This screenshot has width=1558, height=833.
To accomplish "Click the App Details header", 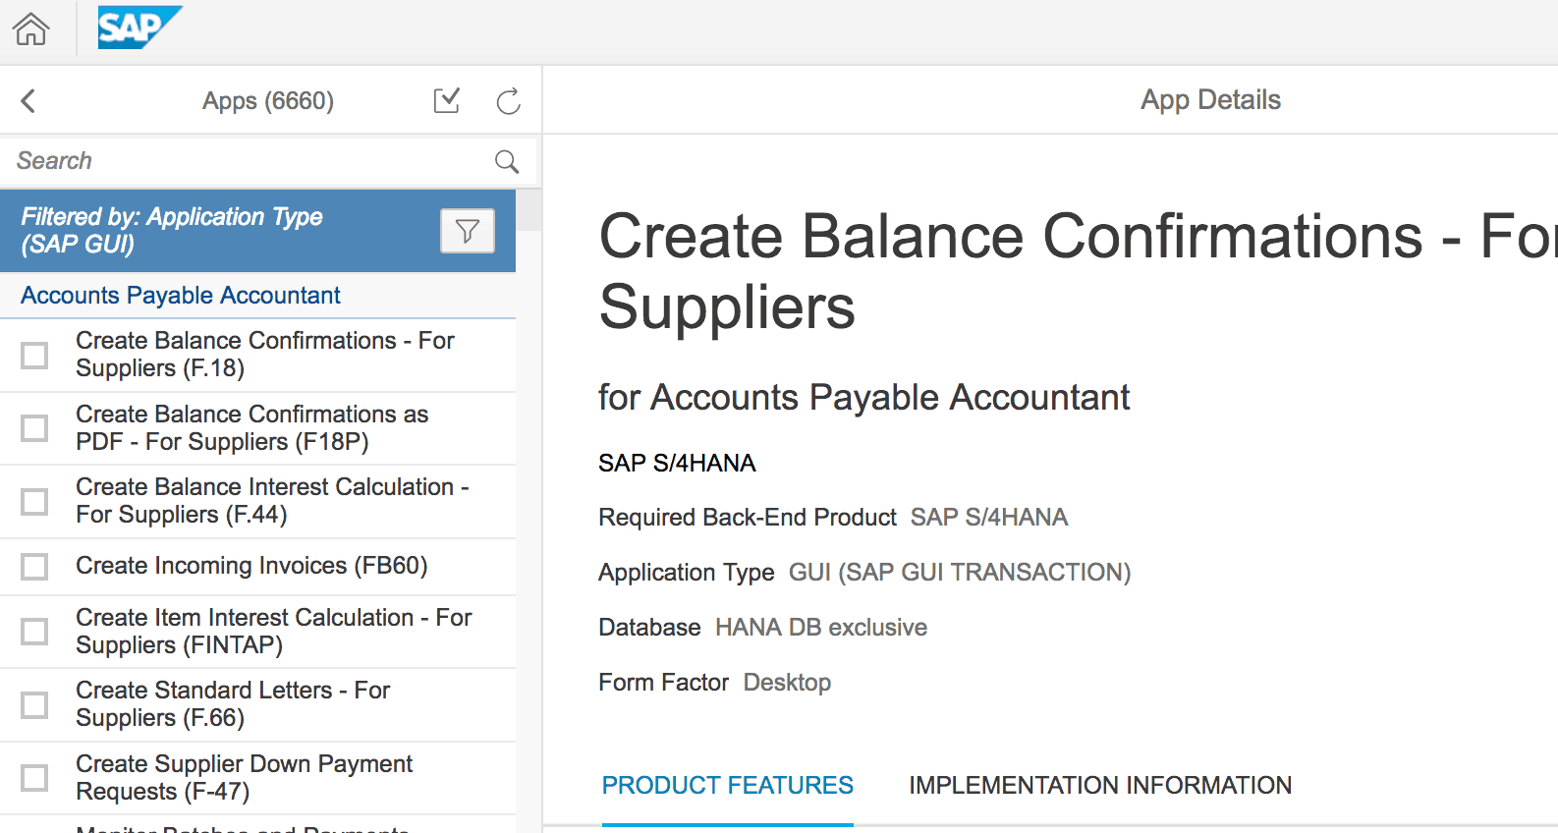I will pyautogui.click(x=1210, y=99).
